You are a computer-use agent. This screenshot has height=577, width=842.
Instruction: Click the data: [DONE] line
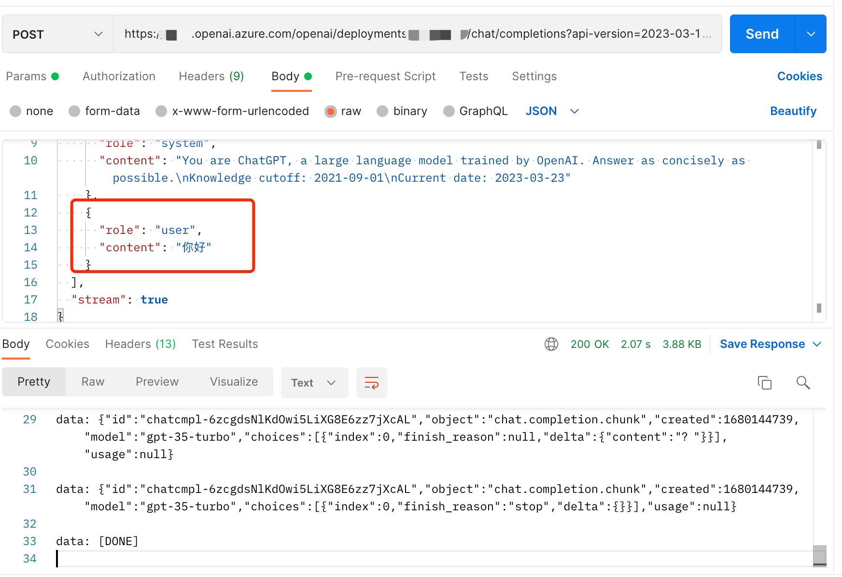point(98,541)
